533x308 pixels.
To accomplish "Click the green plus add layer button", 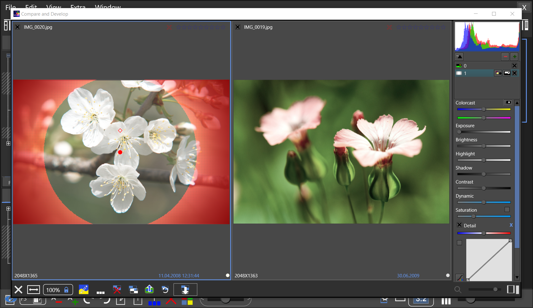I will 514,57.
